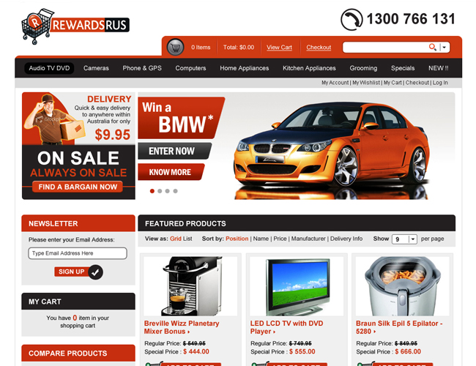Open Audio TV DVD category

click(49, 68)
